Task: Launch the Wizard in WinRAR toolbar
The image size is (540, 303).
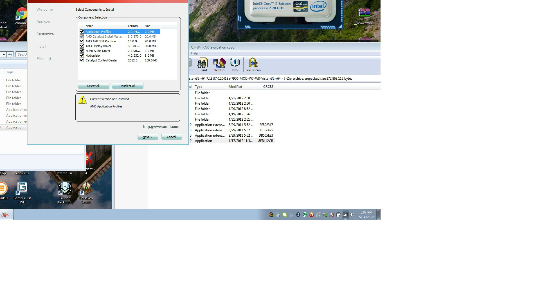Action: [x=219, y=65]
